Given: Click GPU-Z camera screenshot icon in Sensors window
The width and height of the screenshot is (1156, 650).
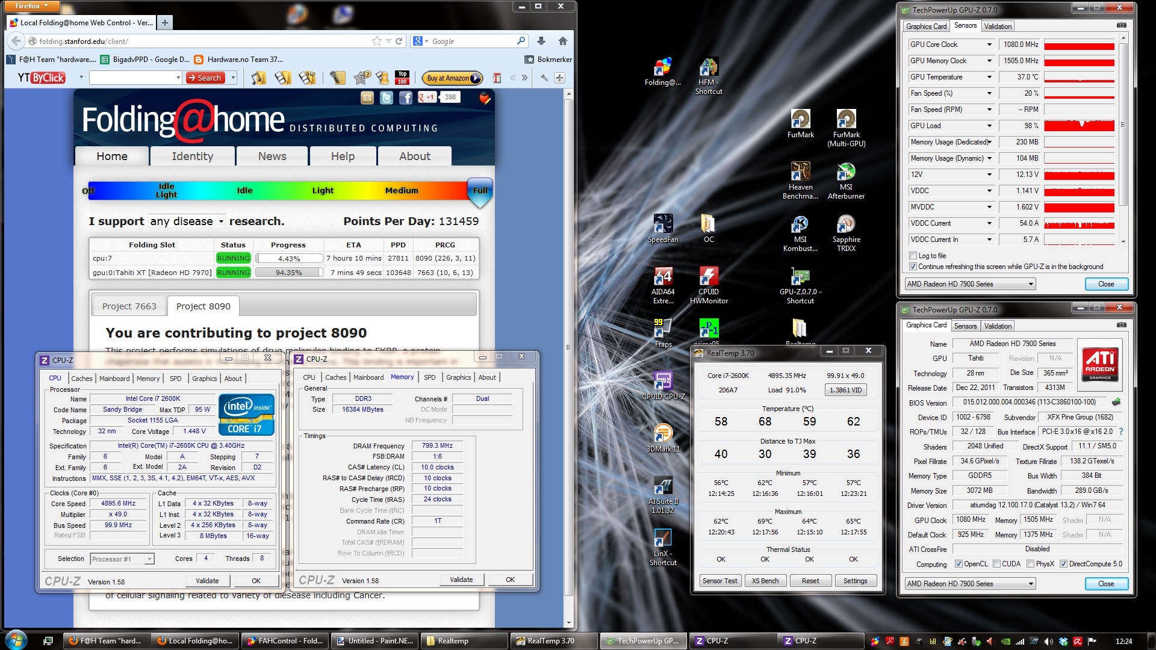Looking at the screenshot, I should (x=1121, y=25).
